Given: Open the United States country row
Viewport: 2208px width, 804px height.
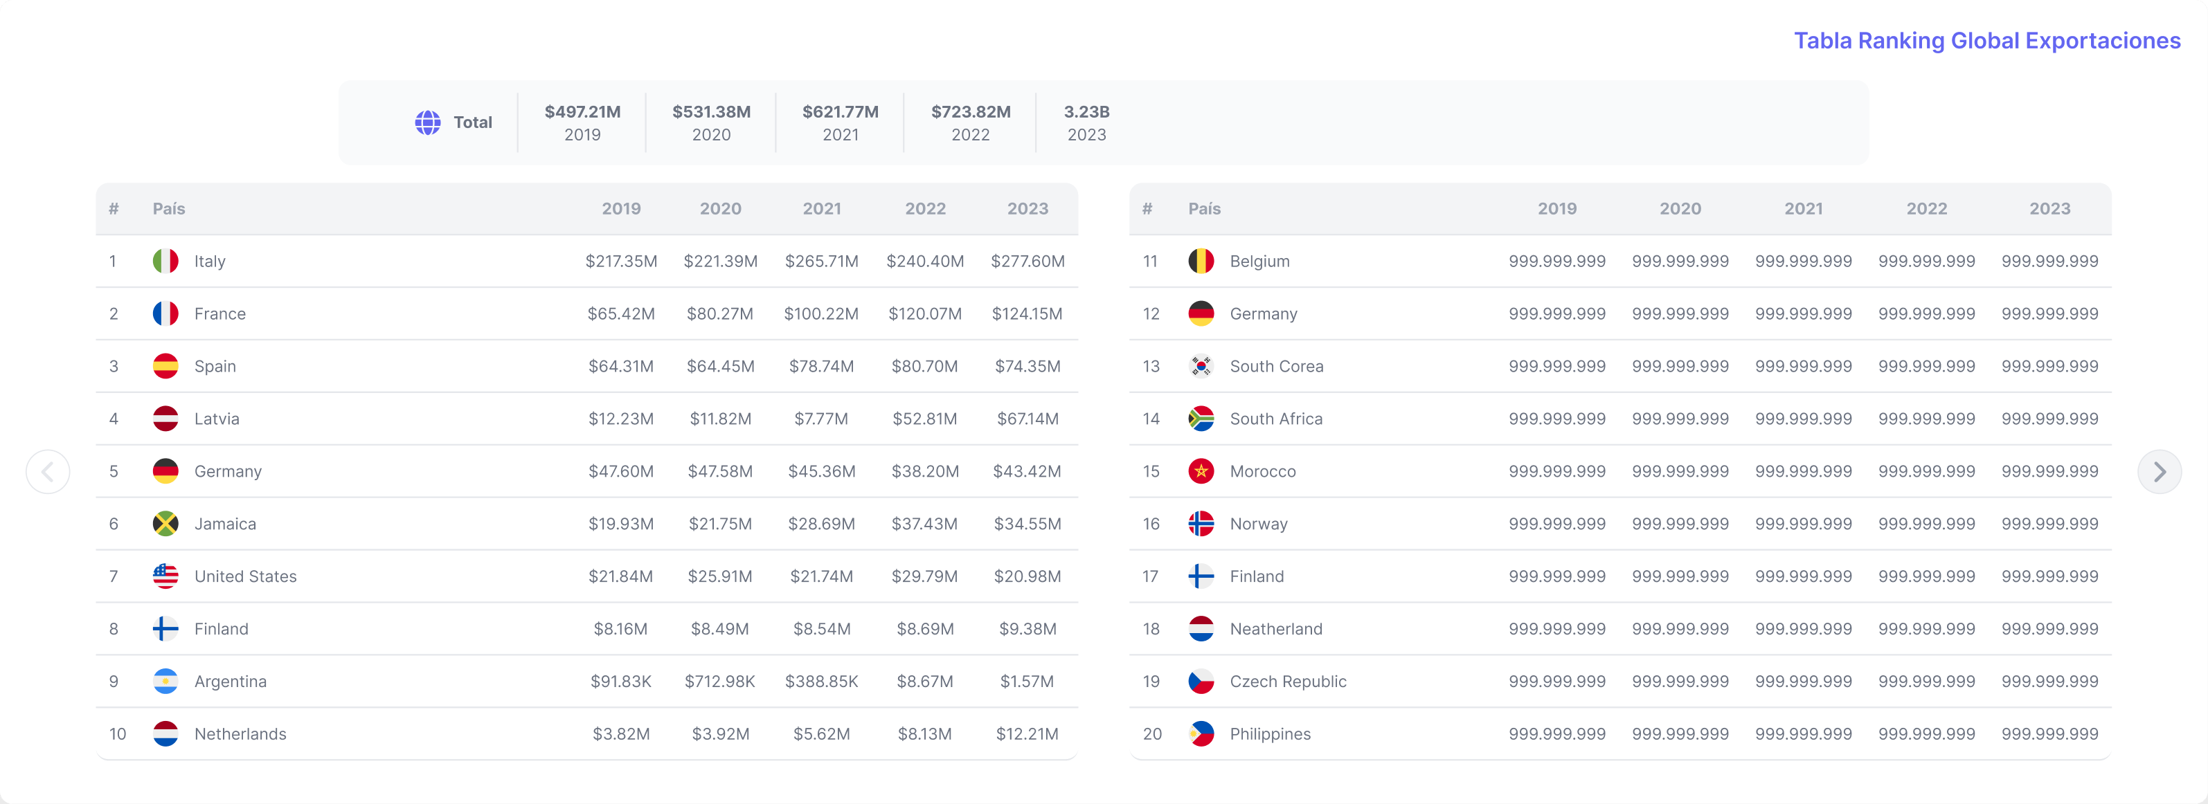Looking at the screenshot, I should (245, 576).
